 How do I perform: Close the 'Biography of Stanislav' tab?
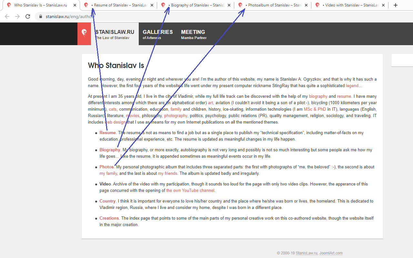(x=229, y=5)
